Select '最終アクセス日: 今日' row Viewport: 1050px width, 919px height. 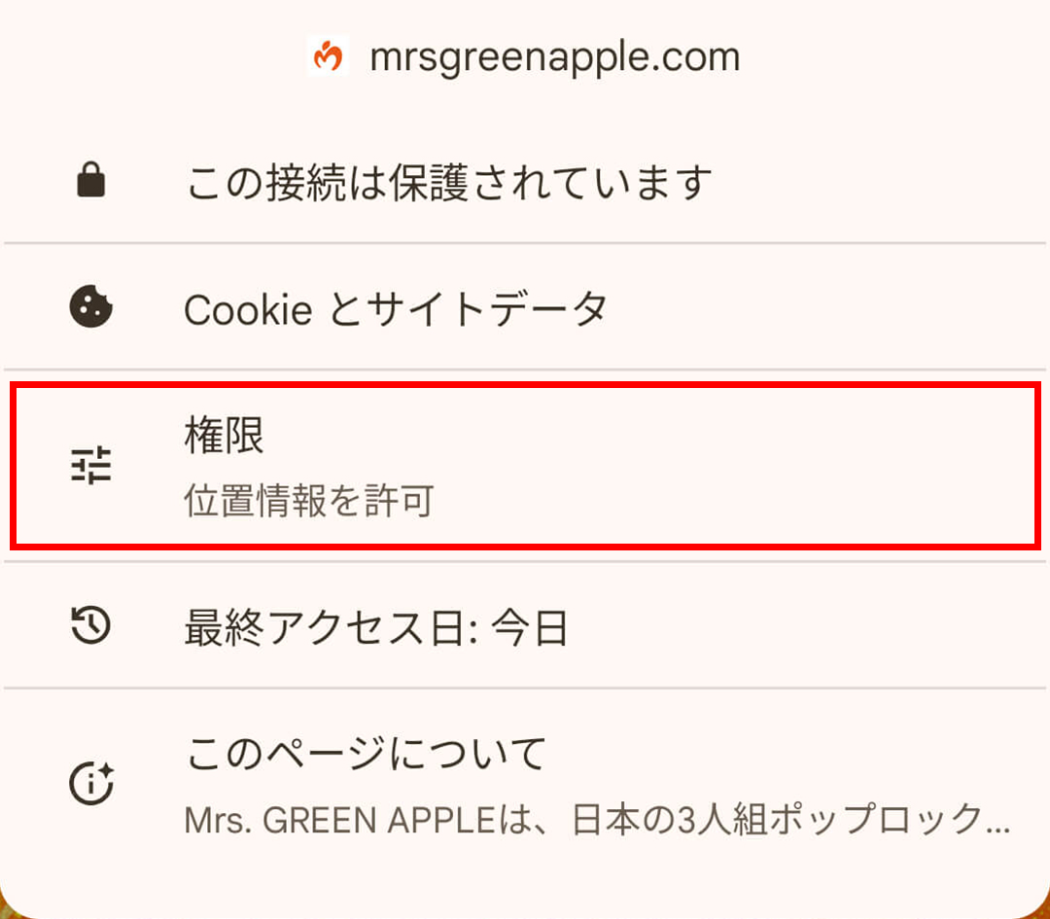(x=375, y=628)
